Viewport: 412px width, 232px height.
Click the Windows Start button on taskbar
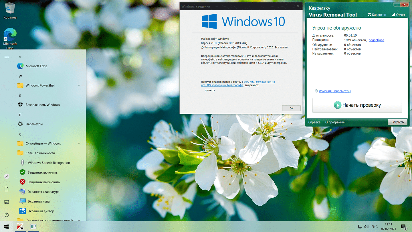[7, 227]
